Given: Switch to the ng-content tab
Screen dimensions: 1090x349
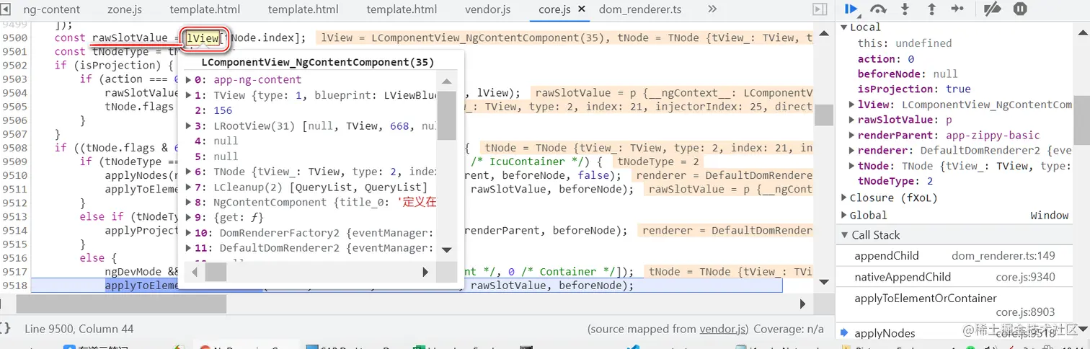Looking at the screenshot, I should [51, 9].
